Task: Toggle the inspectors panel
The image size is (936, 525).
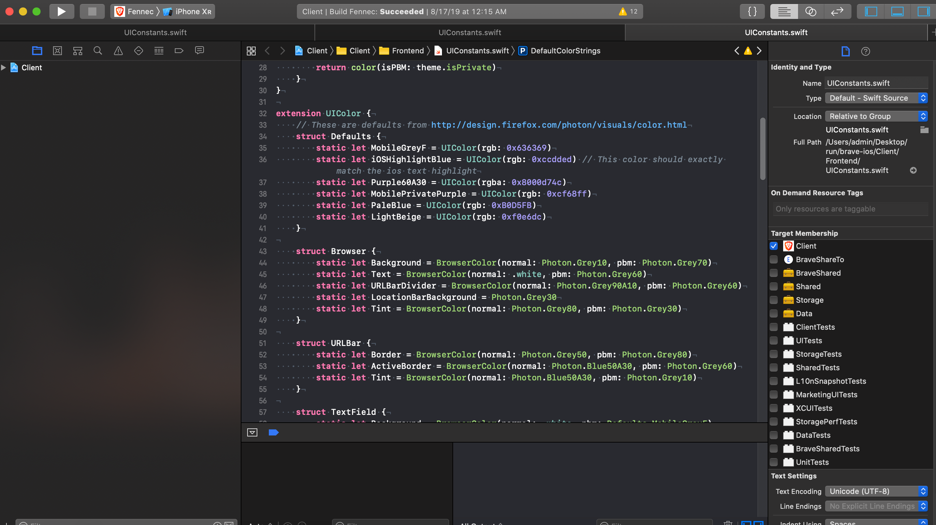Action: pos(923,11)
